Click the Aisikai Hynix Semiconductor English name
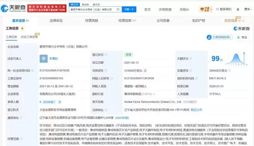The width and height of the screenshot is (254, 146). pyautogui.click(x=153, y=102)
